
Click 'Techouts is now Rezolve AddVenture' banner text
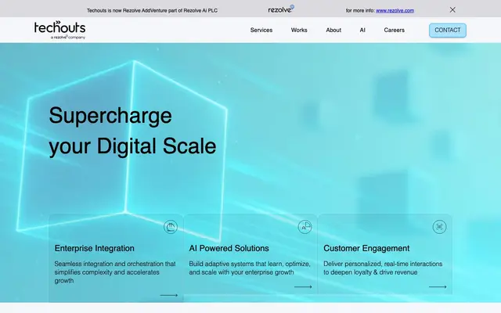tap(152, 10)
